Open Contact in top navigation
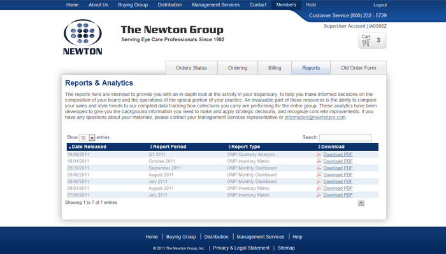Viewport: 446px width, 254px height. (x=258, y=5)
